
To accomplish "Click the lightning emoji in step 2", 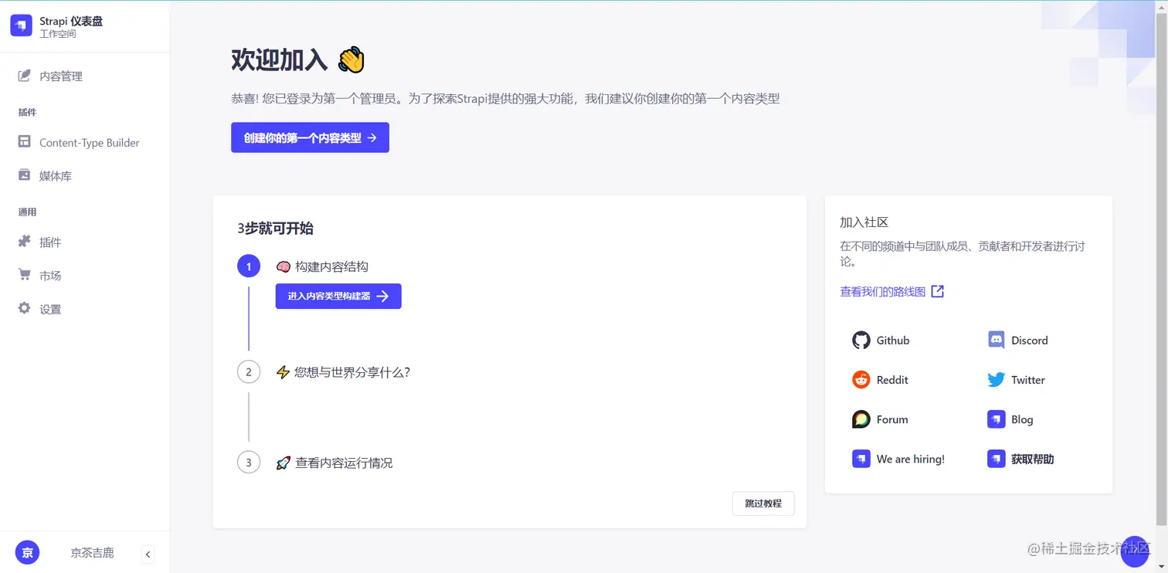I will 283,372.
